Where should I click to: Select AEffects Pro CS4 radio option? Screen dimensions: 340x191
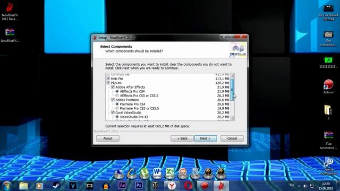point(117,91)
